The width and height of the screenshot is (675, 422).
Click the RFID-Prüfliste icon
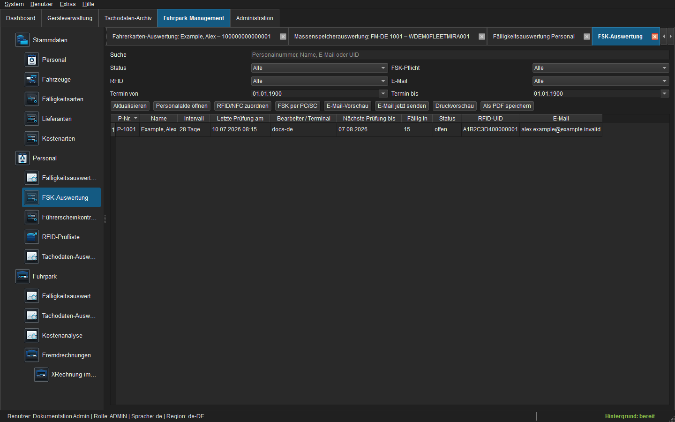[x=32, y=237]
